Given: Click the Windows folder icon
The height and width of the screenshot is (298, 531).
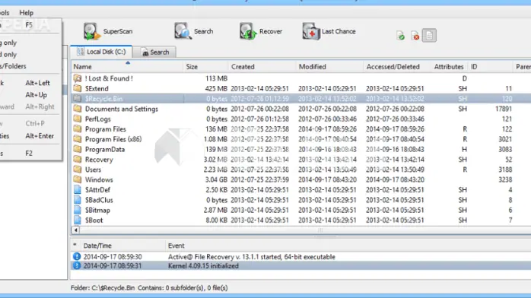Looking at the screenshot, I should click(x=78, y=180).
